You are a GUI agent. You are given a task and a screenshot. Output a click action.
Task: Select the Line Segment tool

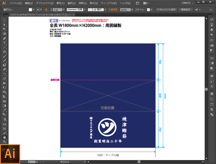pyautogui.click(x=4, y=47)
